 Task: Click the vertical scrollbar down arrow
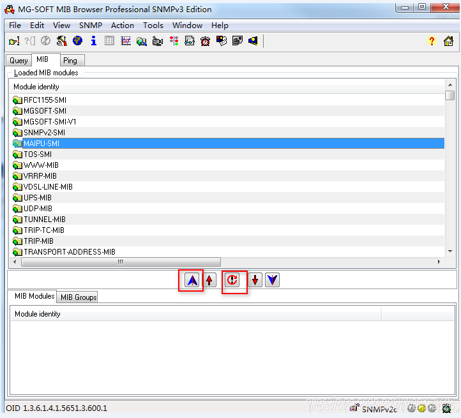[450, 251]
